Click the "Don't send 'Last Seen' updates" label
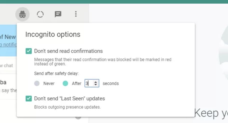 point(69,98)
